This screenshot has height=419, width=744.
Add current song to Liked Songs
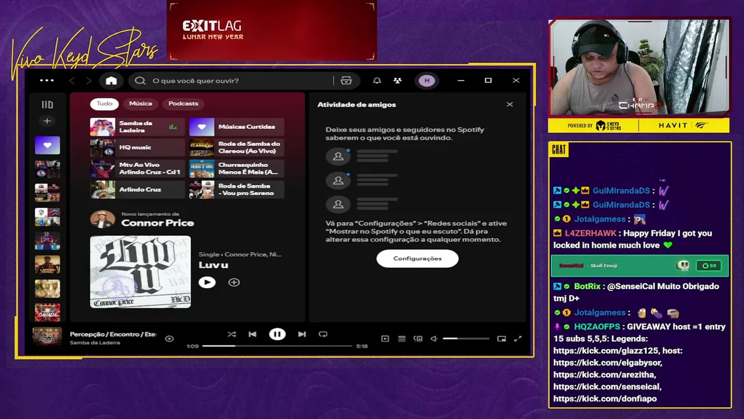coord(169,338)
